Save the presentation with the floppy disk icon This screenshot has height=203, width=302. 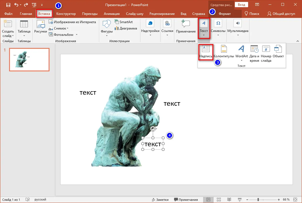point(8,5)
